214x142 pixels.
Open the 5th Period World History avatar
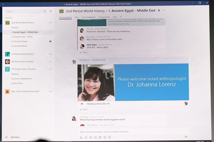8,62
